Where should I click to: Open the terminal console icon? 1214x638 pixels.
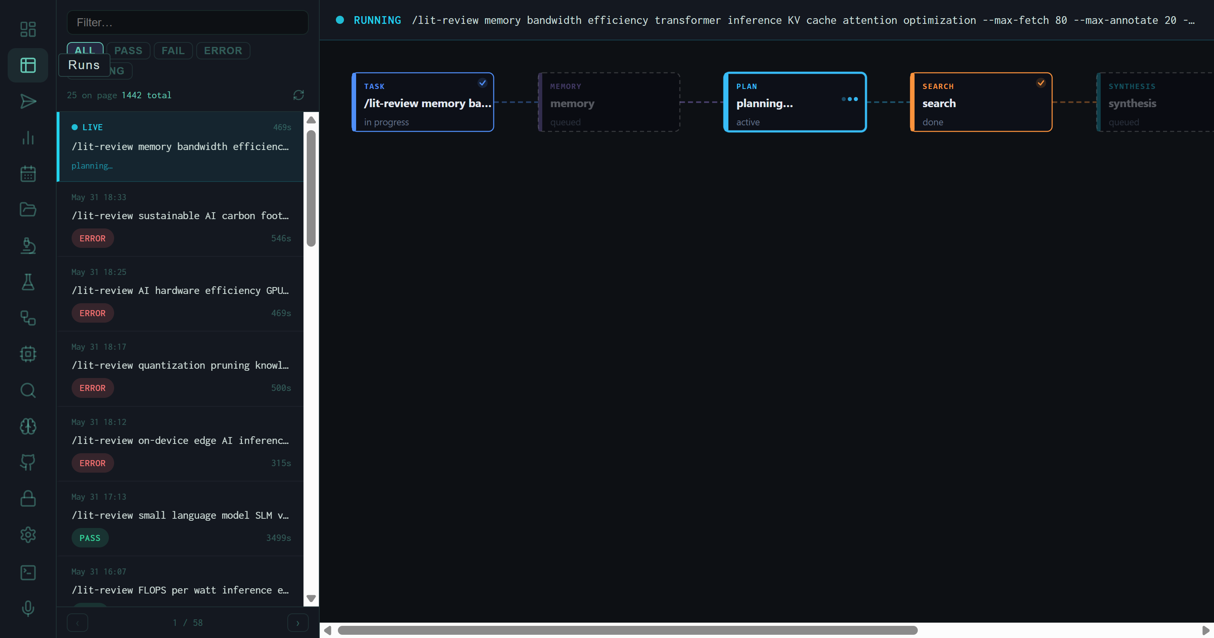coord(28,572)
